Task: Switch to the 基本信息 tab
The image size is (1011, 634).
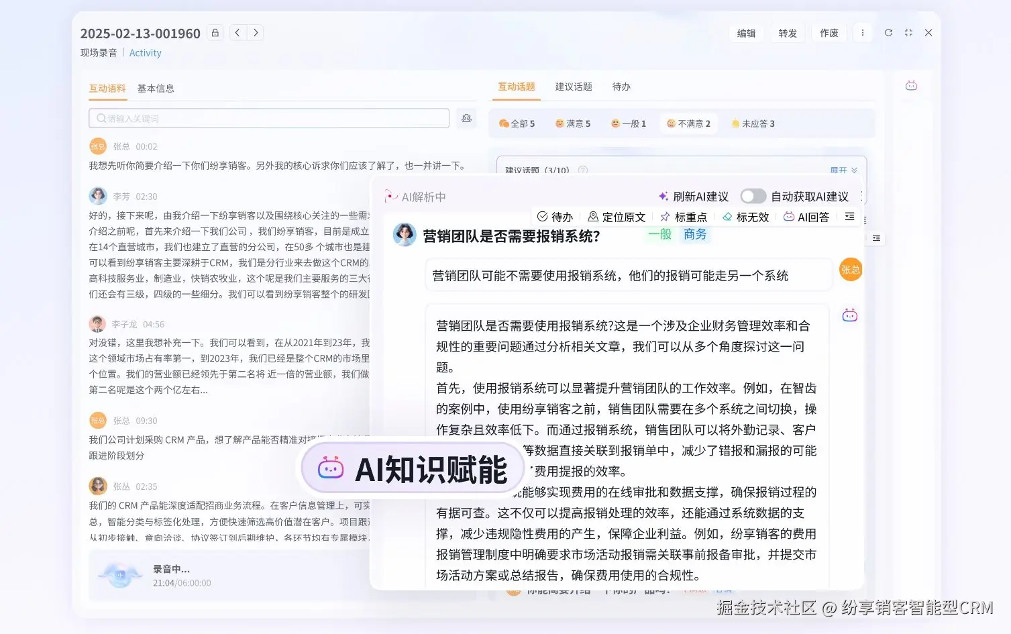Action: pyautogui.click(x=156, y=89)
